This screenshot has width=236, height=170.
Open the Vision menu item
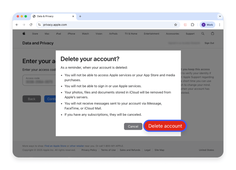point(99,34)
